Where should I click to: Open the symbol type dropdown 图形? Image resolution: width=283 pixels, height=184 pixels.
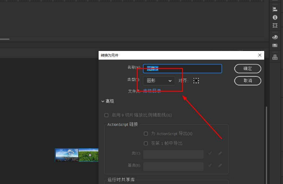[x=159, y=81]
